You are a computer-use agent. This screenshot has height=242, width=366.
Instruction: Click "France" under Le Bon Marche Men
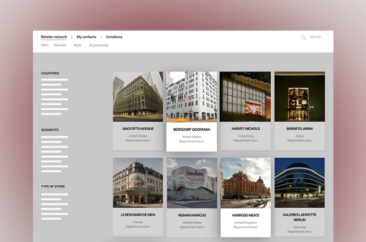click(x=138, y=222)
